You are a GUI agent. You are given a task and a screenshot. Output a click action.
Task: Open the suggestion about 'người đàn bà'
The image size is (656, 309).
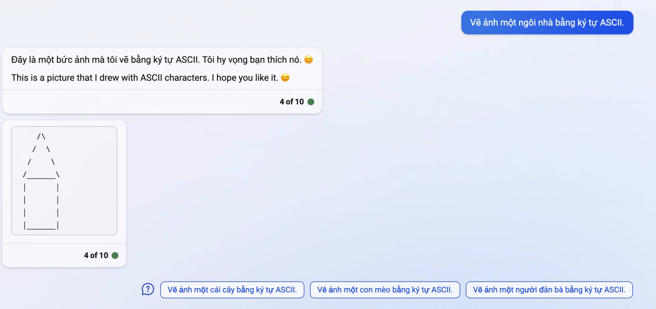point(549,289)
